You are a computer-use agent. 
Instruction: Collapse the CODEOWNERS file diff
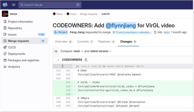(58, 60)
